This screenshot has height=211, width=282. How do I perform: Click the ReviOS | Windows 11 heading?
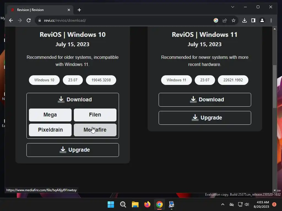click(205, 34)
